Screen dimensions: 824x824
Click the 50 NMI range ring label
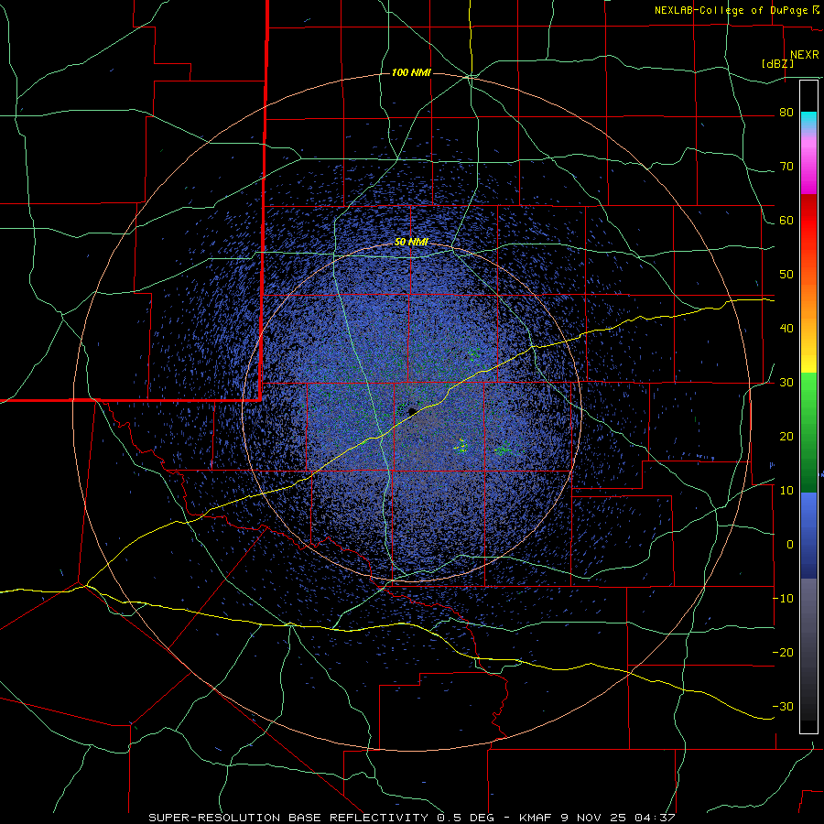click(x=411, y=242)
